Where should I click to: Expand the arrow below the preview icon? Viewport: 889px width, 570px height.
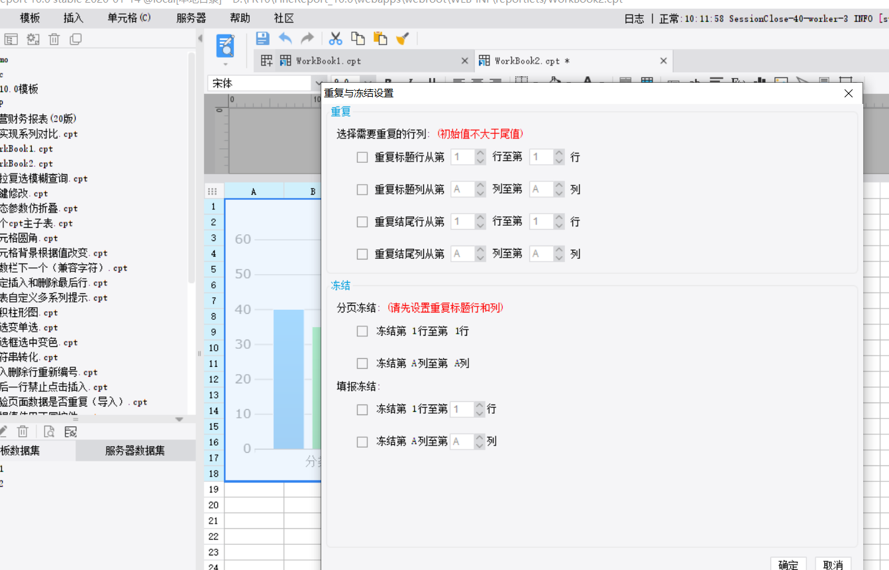(x=225, y=65)
